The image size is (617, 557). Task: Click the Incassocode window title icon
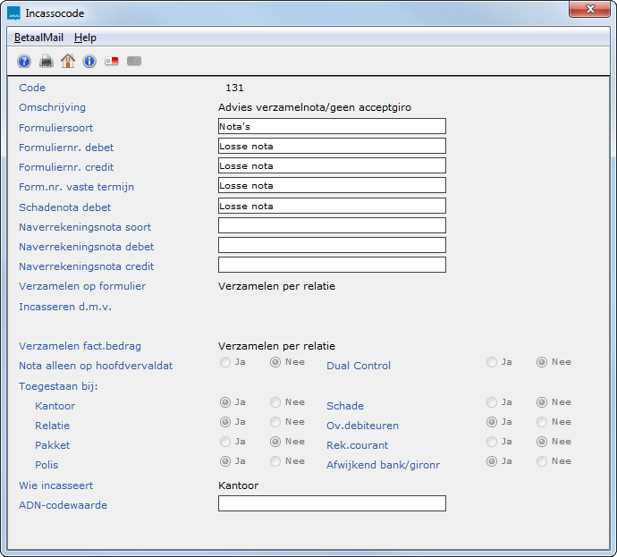pyautogui.click(x=13, y=13)
